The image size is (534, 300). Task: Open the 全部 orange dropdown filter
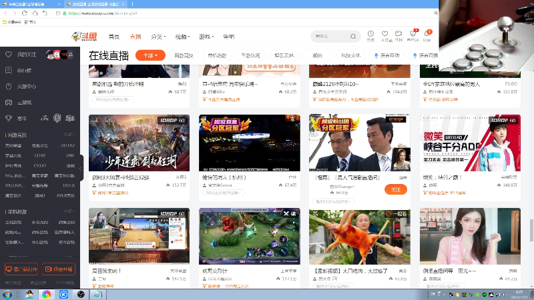click(x=150, y=55)
